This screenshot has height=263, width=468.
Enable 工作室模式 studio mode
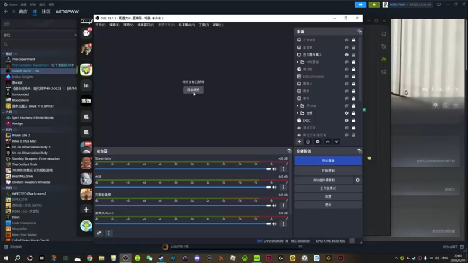point(328,188)
